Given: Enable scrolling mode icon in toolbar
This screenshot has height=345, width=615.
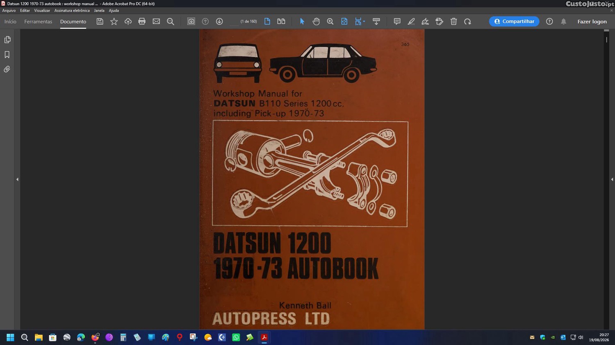Looking at the screenshot, I should pyautogui.click(x=376, y=21).
